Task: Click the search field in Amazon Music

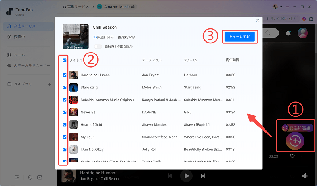Action: coord(271,33)
